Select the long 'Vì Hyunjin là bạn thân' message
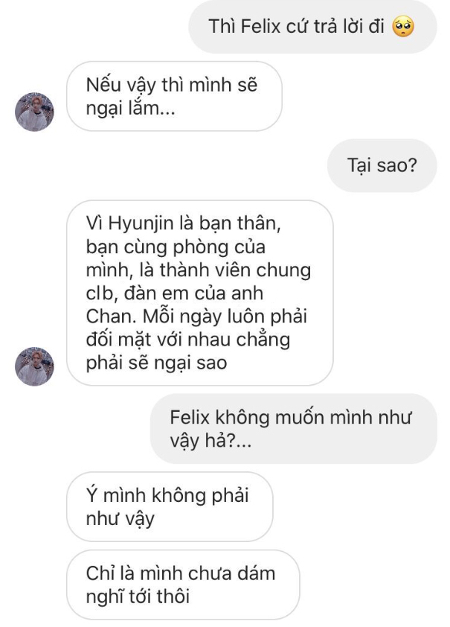This screenshot has height=627, width=450. [199, 293]
